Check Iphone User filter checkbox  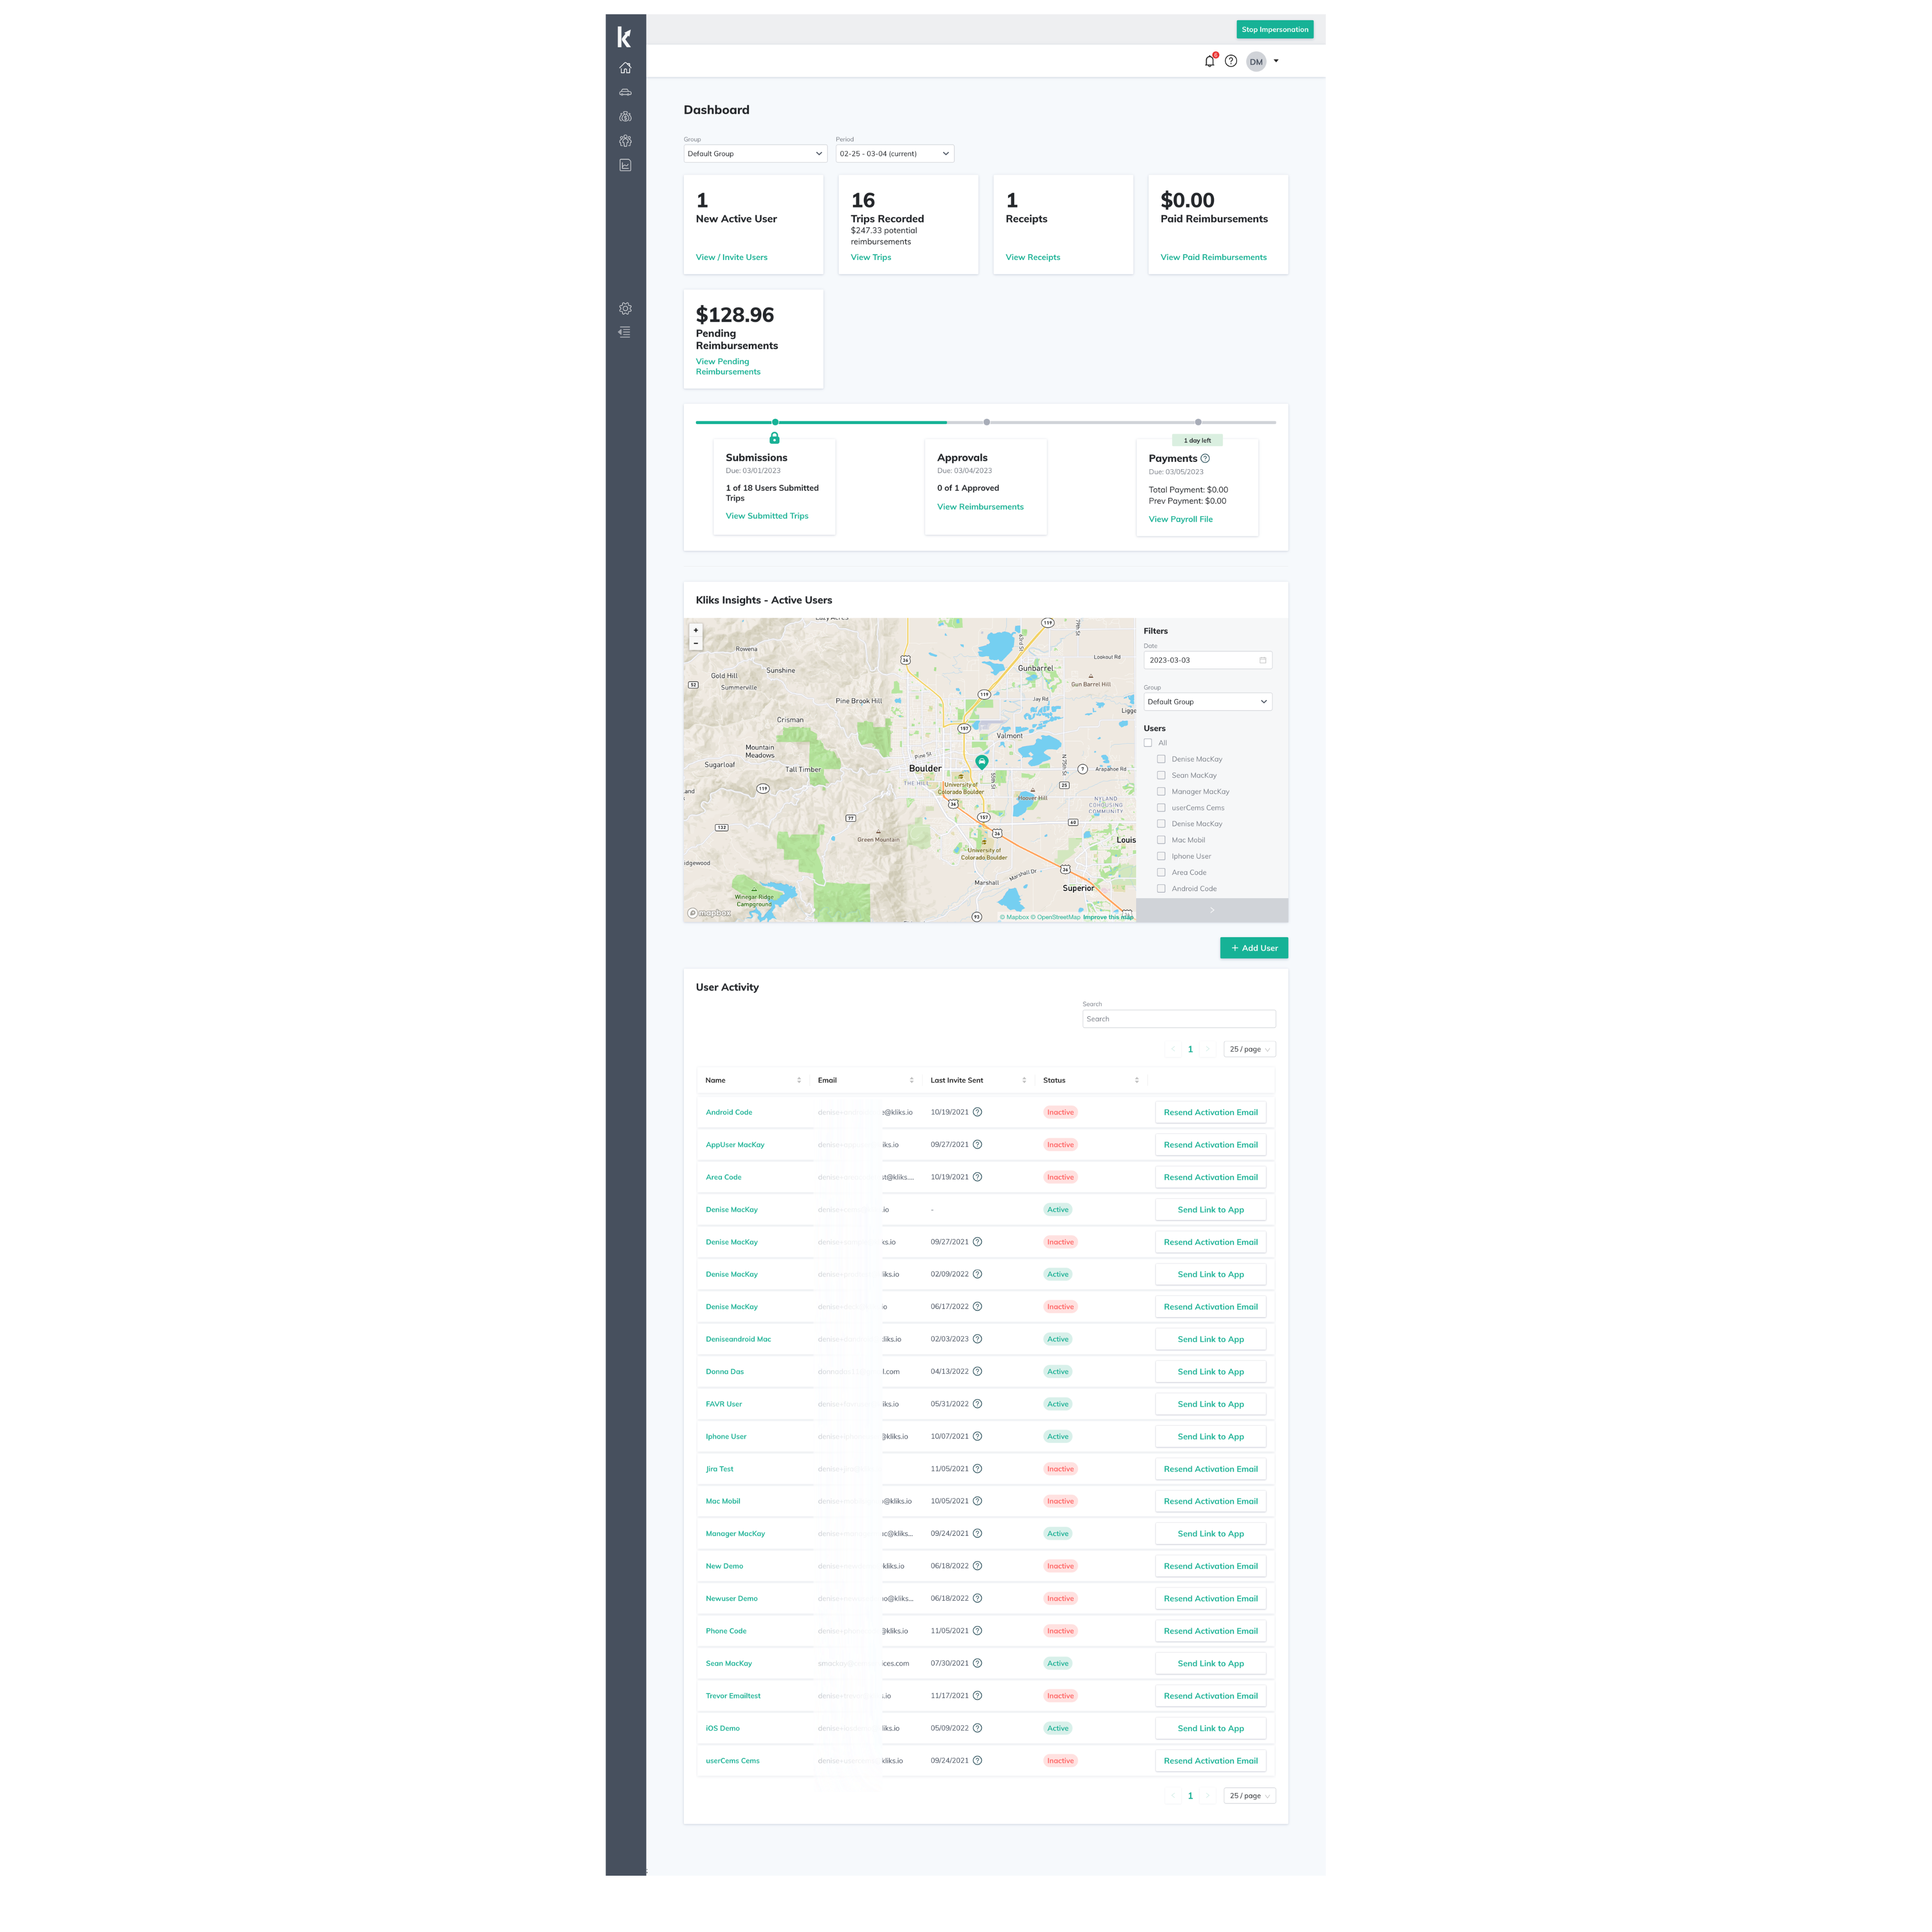pos(1161,856)
